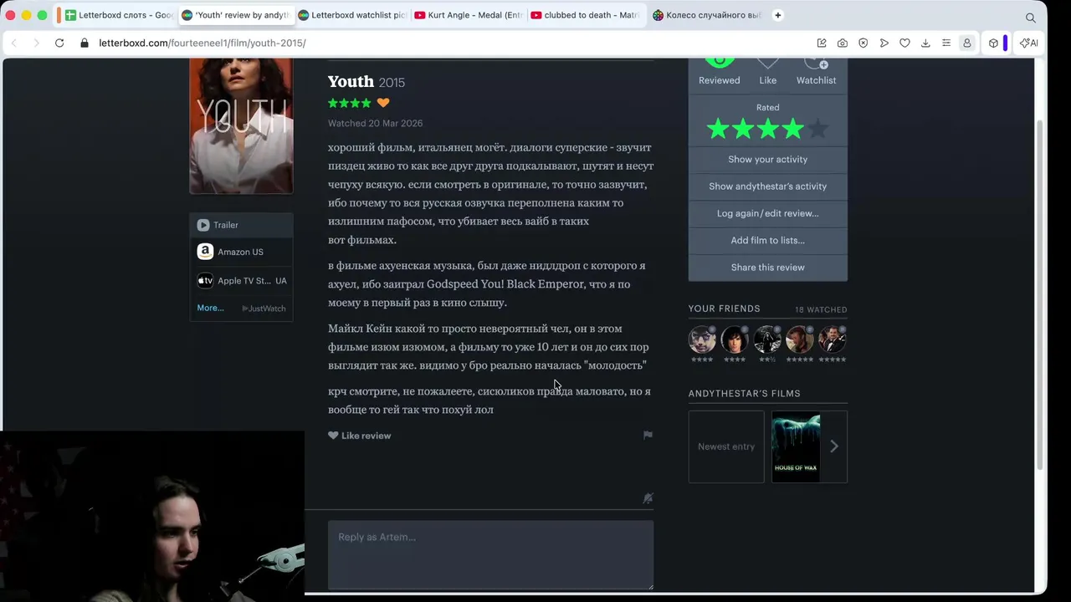
Task: Go back with the browser back arrow
Action: click(x=14, y=43)
